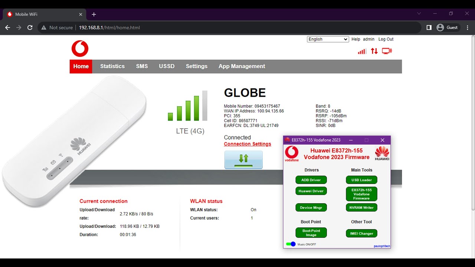Click the paulophtech link
Screen dimensions: 475x267
pos(382,246)
